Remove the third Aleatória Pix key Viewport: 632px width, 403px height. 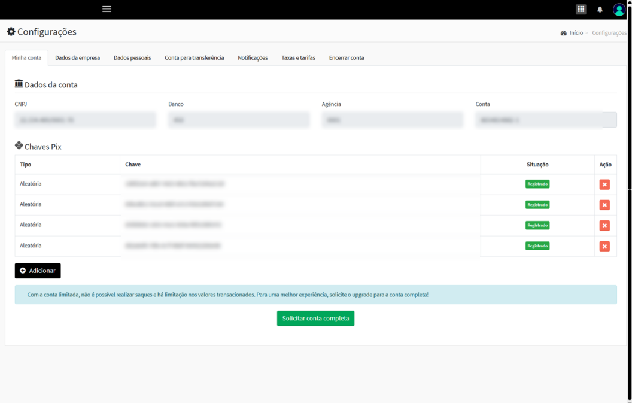coord(604,226)
